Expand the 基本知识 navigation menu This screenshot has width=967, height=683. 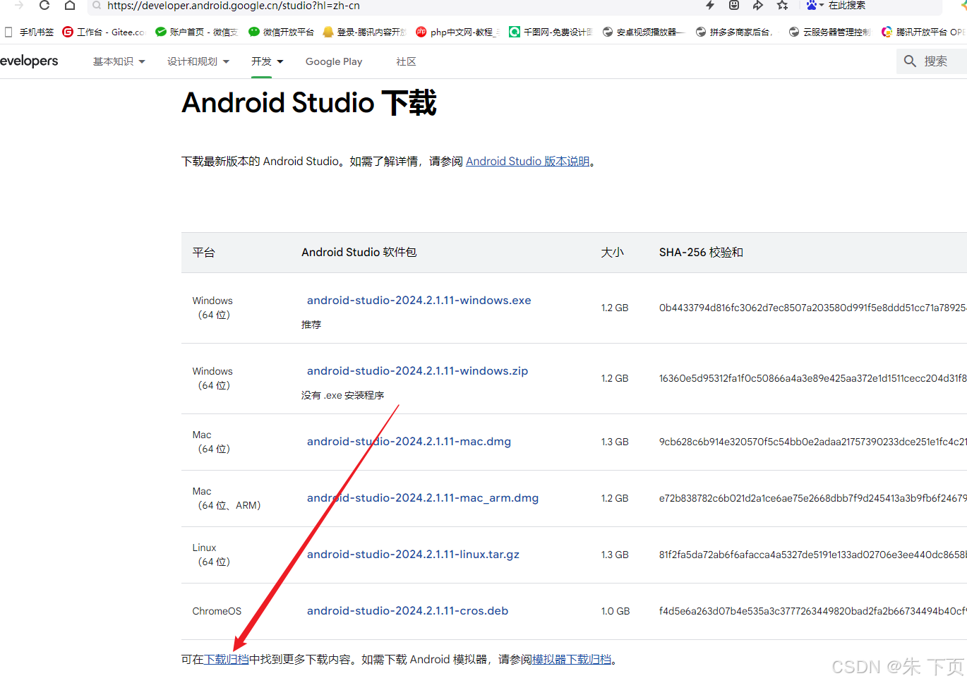coord(119,61)
